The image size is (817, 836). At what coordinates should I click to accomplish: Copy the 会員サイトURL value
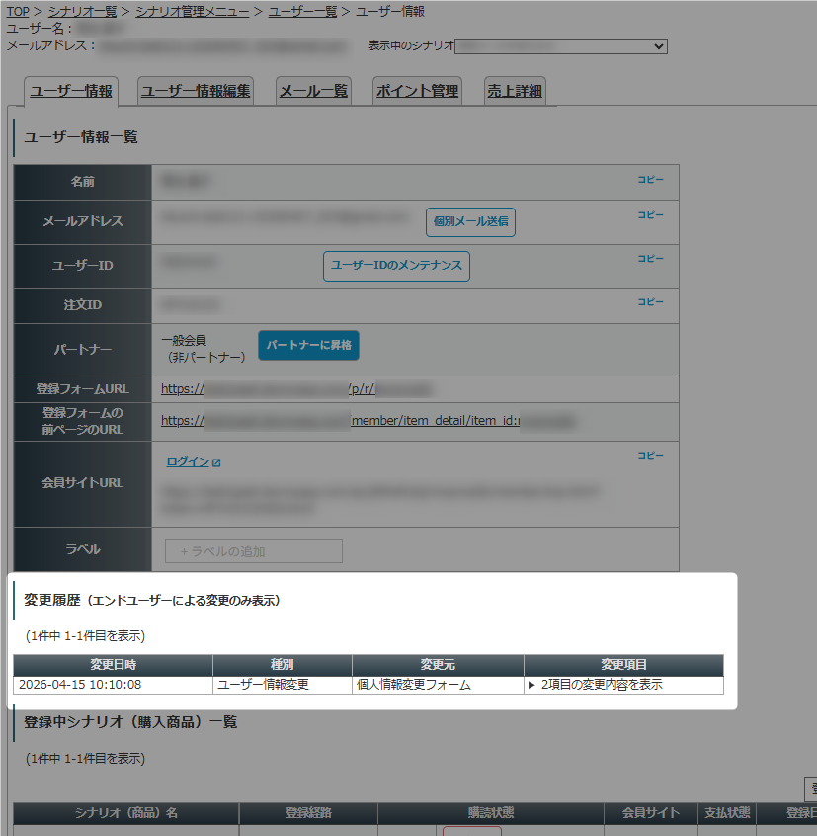650,457
